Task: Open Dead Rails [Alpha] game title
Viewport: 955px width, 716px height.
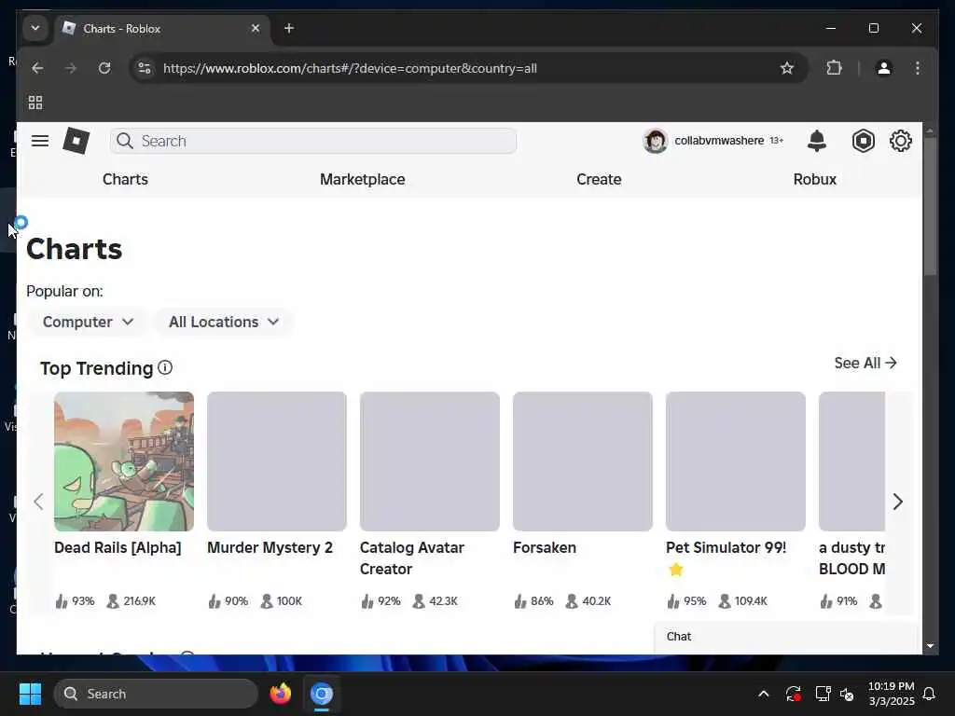Action: point(118,547)
